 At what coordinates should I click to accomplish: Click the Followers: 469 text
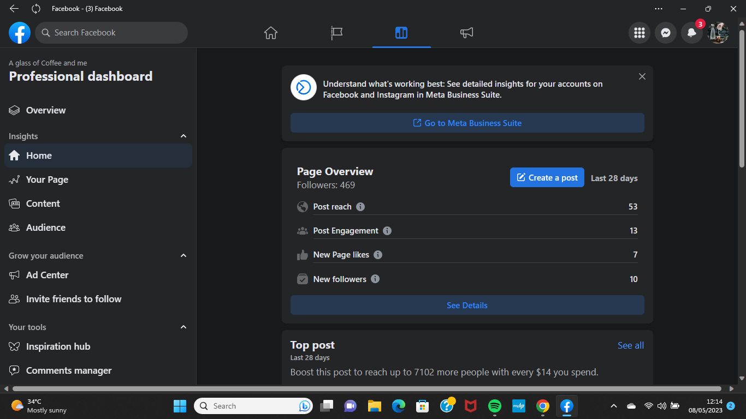click(326, 185)
